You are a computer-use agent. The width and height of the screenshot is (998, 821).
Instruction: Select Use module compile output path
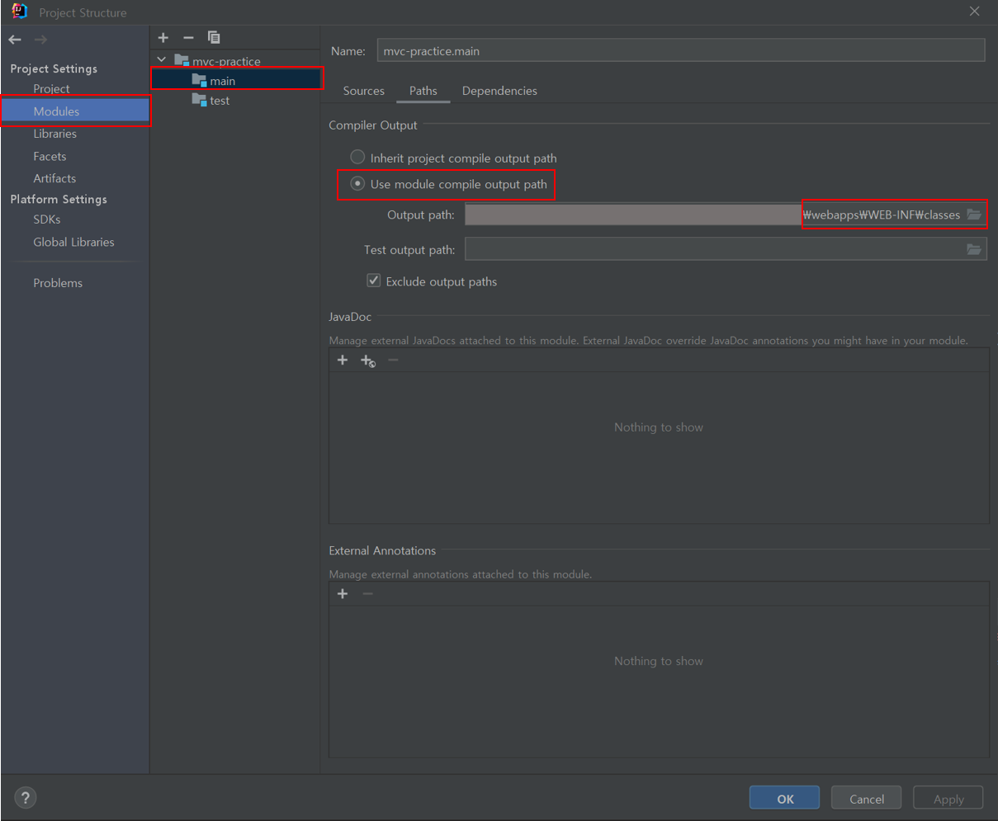pyautogui.click(x=357, y=184)
